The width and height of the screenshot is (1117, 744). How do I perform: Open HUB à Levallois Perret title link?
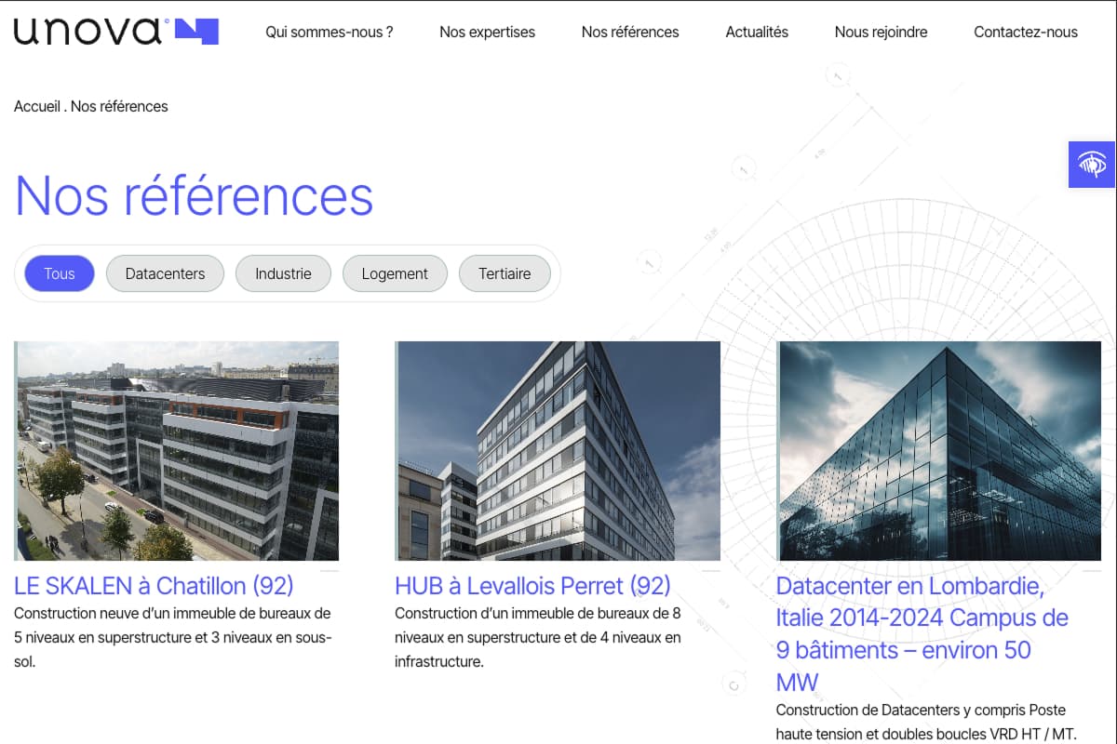[532, 585]
